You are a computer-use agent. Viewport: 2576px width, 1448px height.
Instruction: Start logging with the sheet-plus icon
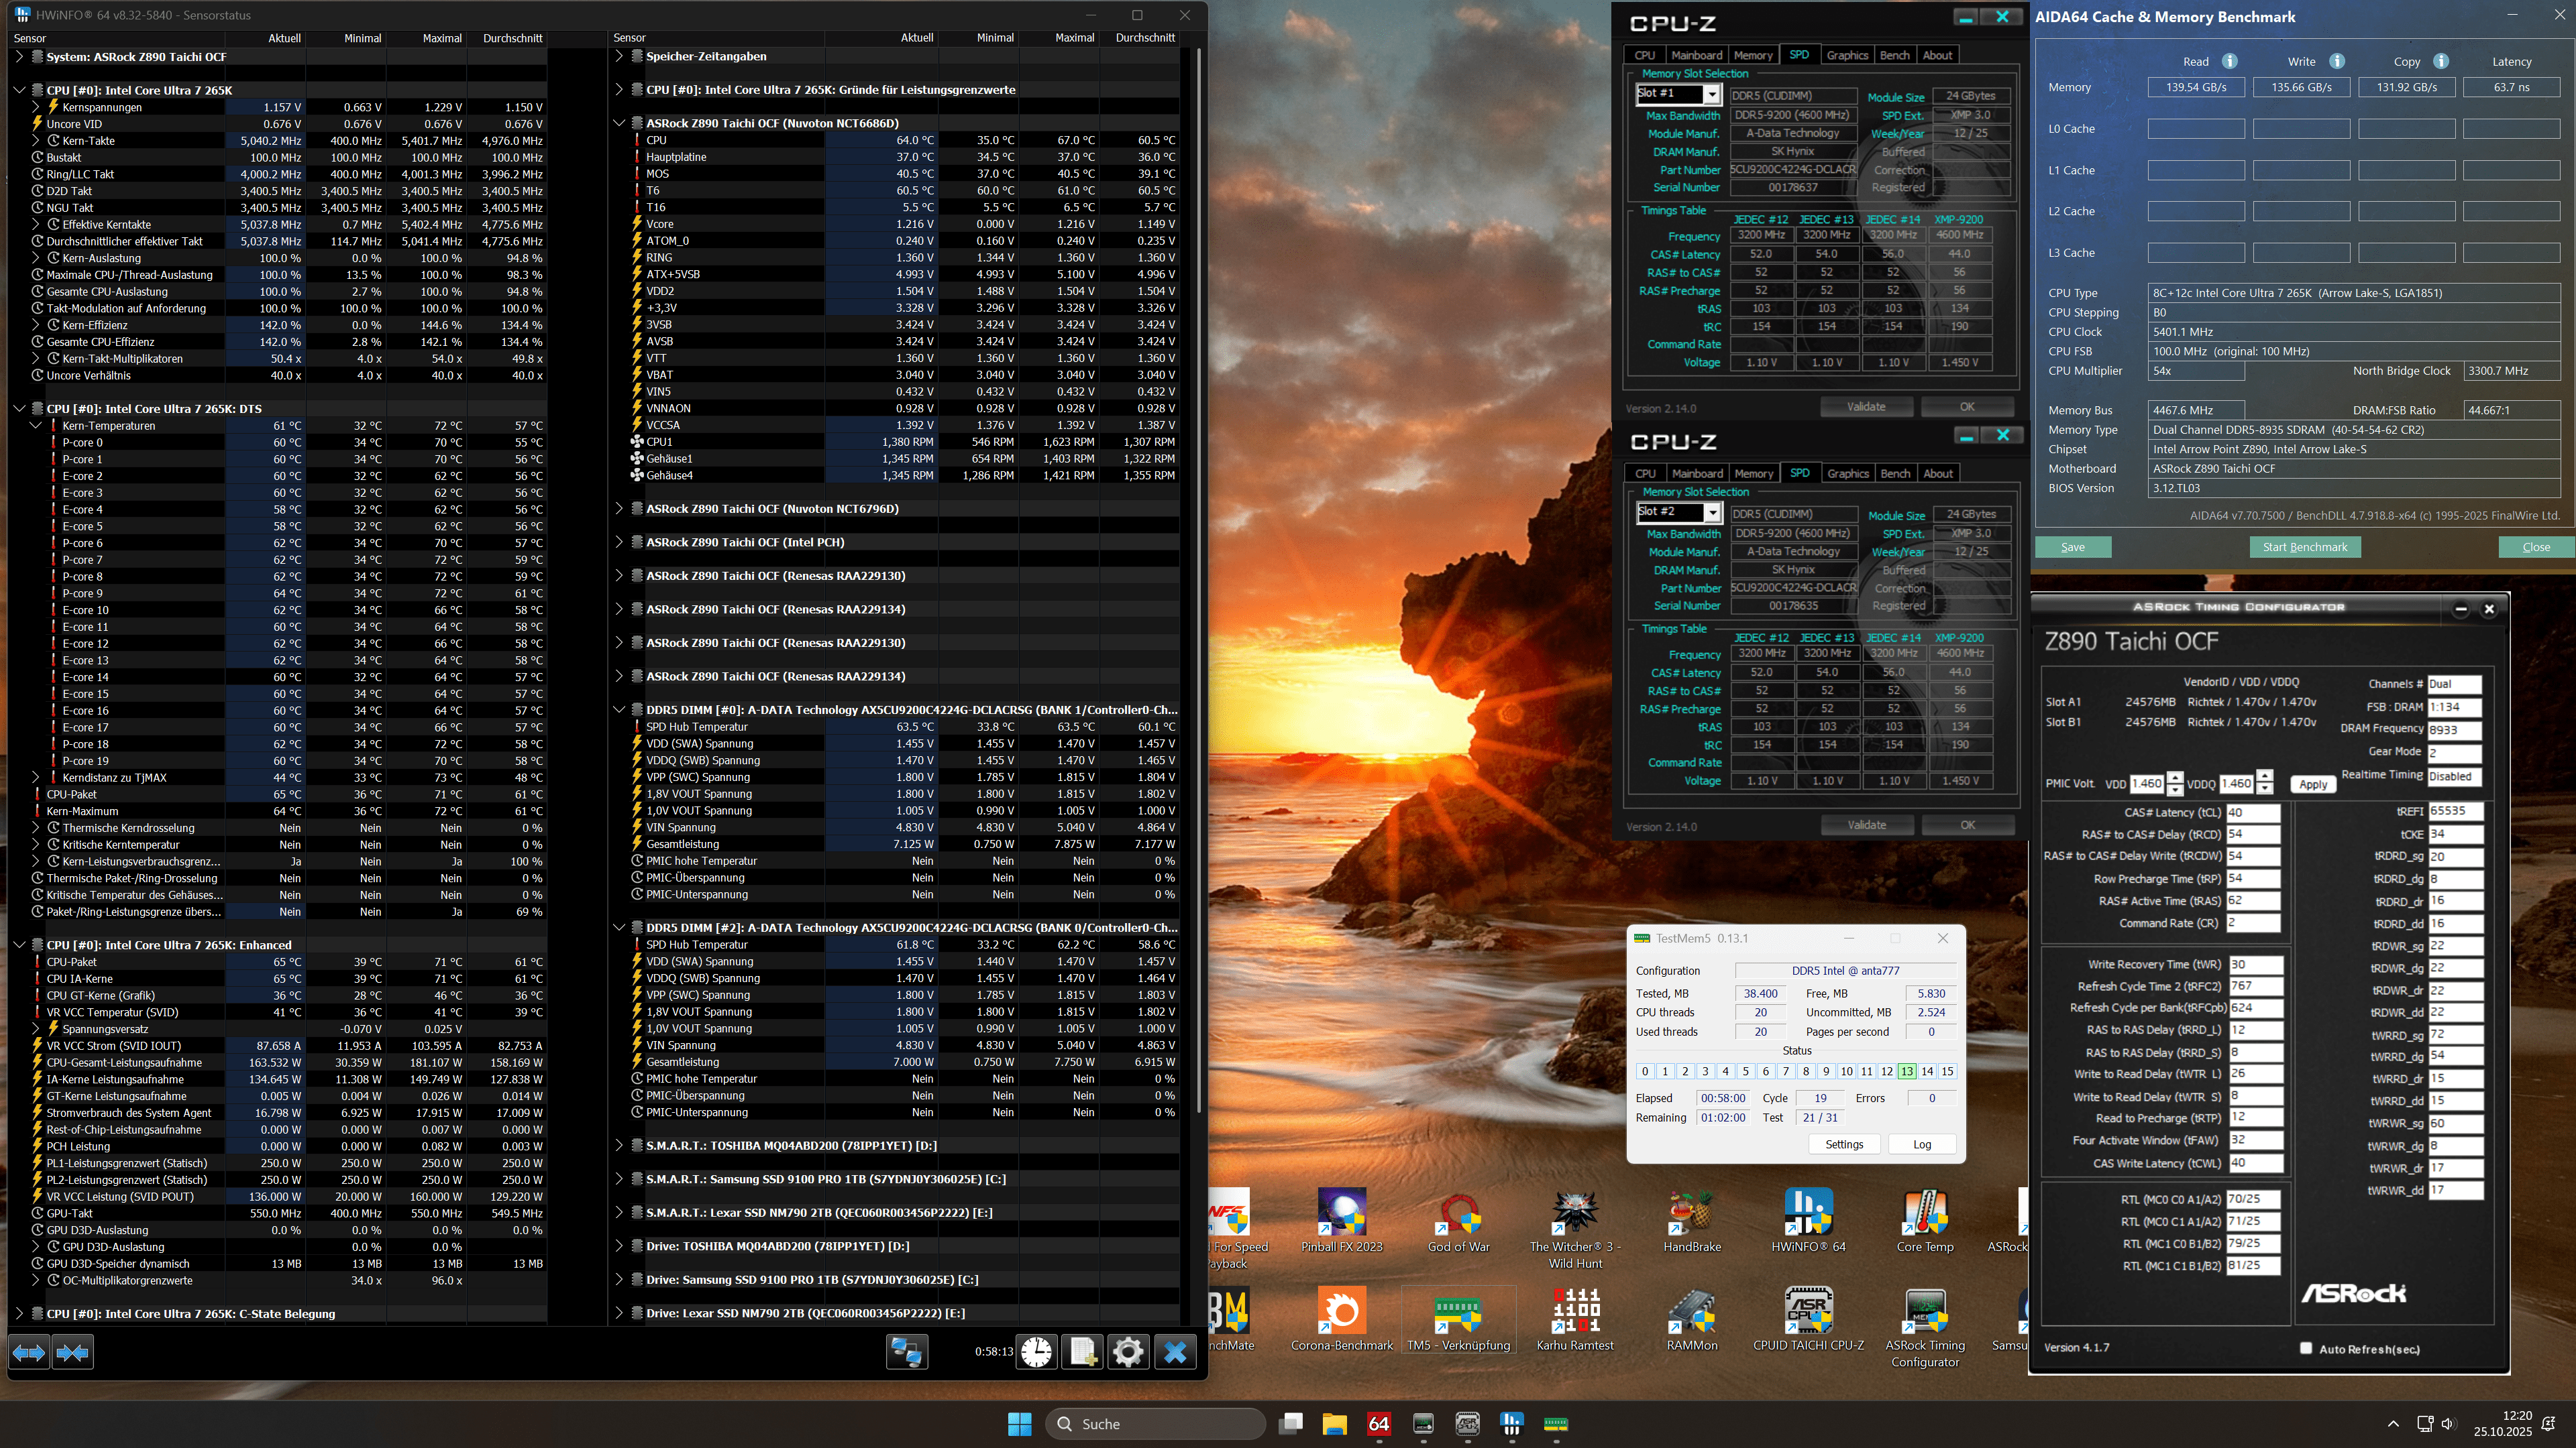[x=1083, y=1352]
